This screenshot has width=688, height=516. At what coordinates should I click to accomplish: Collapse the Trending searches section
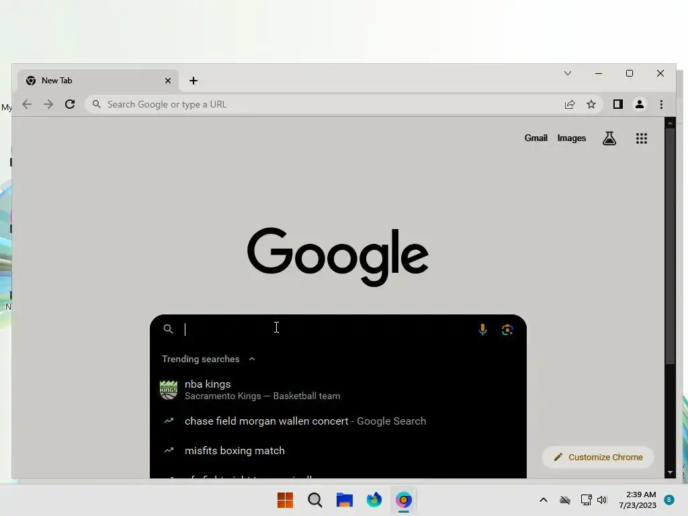point(252,359)
